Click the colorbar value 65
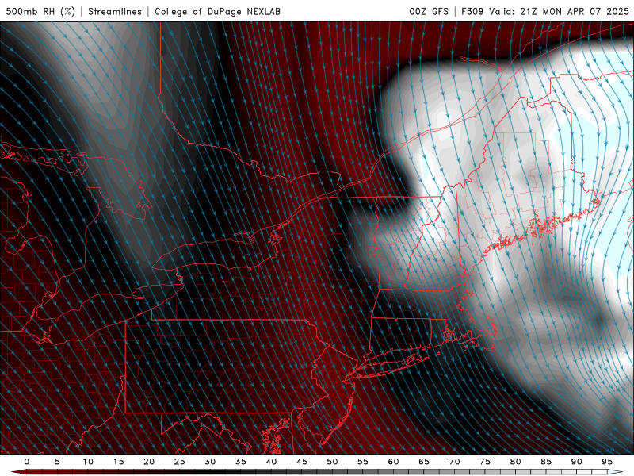 click(424, 462)
